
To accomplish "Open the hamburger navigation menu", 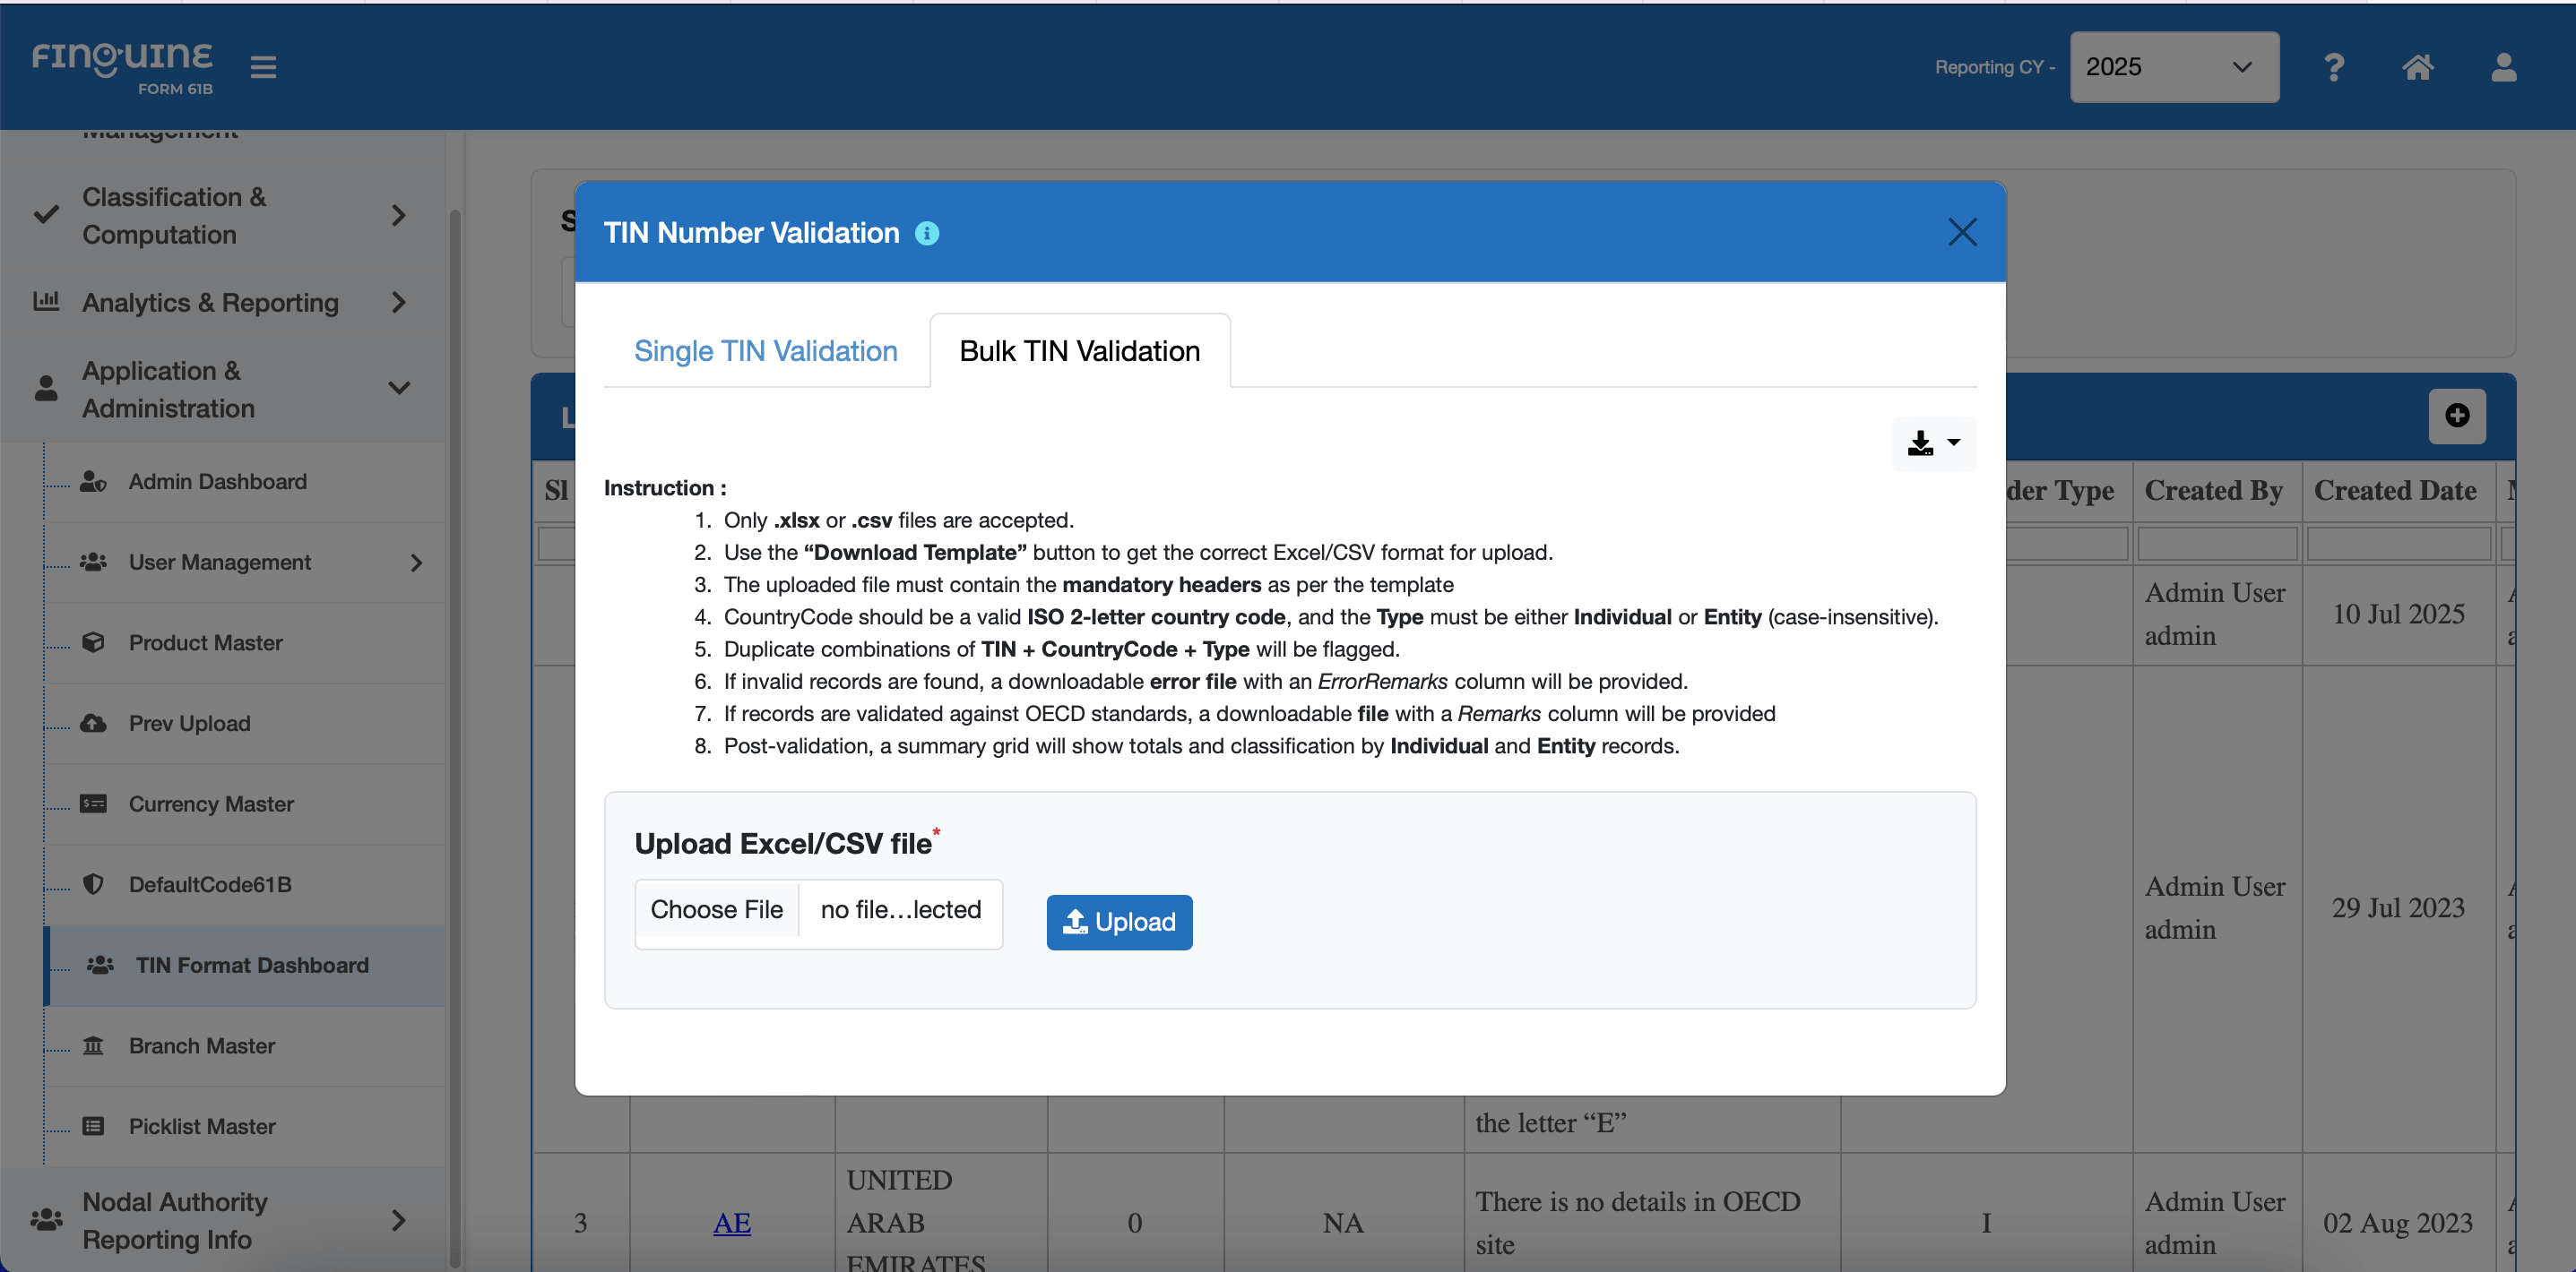I will (263, 66).
